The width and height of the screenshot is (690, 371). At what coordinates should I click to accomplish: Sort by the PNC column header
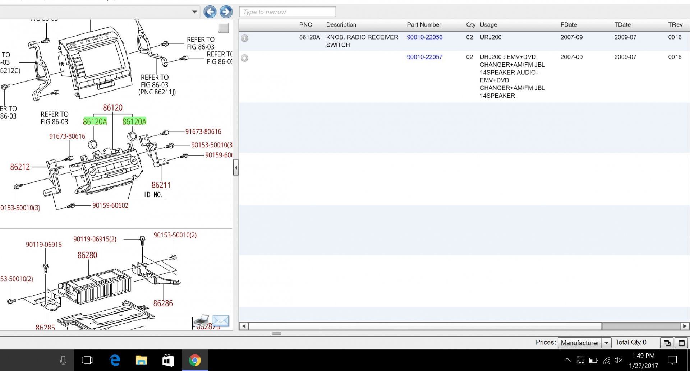305,25
